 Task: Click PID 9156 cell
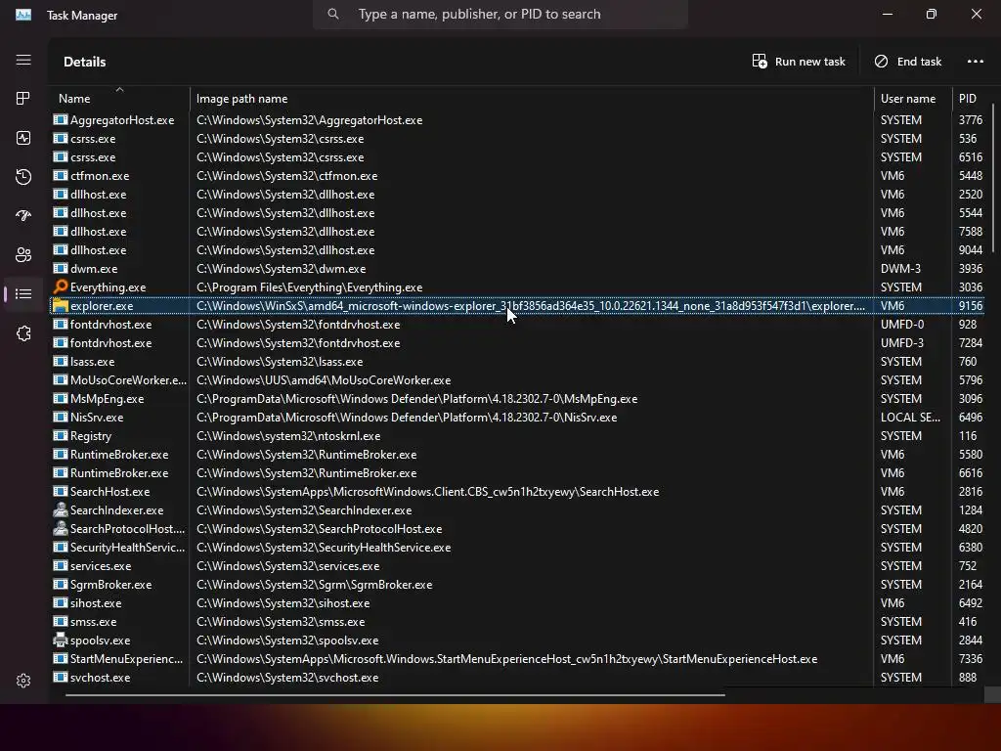pos(971,306)
